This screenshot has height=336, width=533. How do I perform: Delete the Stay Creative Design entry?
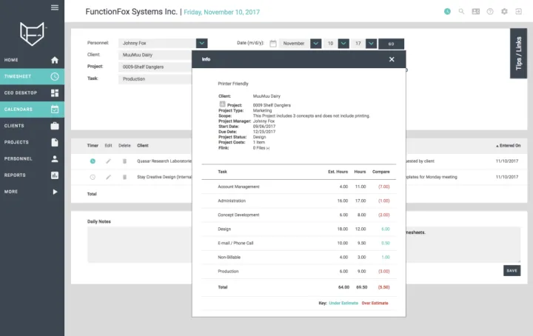[x=124, y=177]
